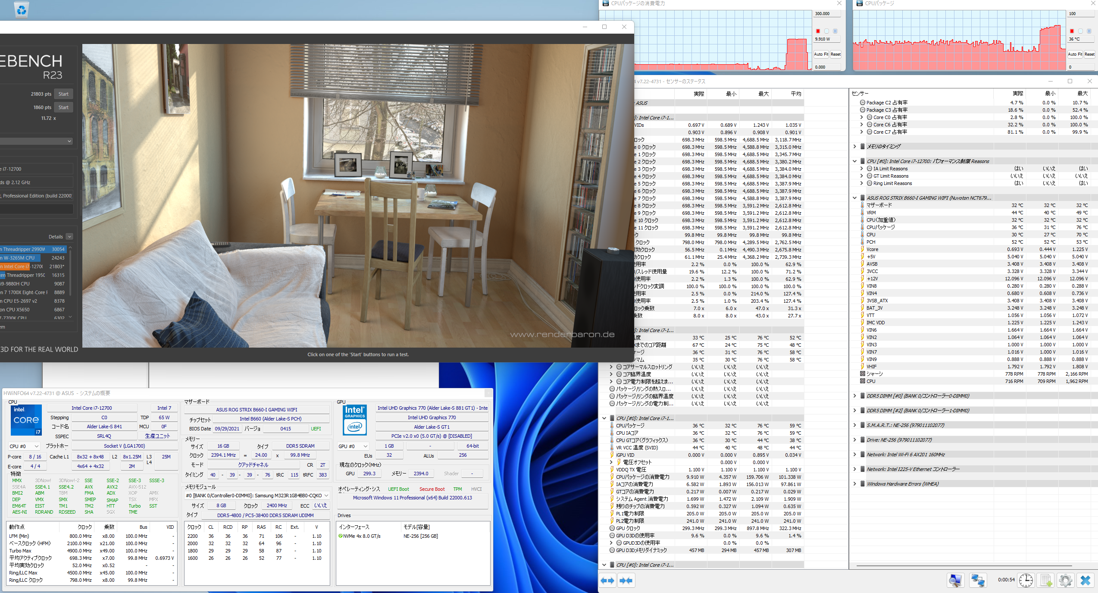Click the expand columns arrows icon in HWiNFO sensors
The height and width of the screenshot is (593, 1098).
[x=607, y=580]
